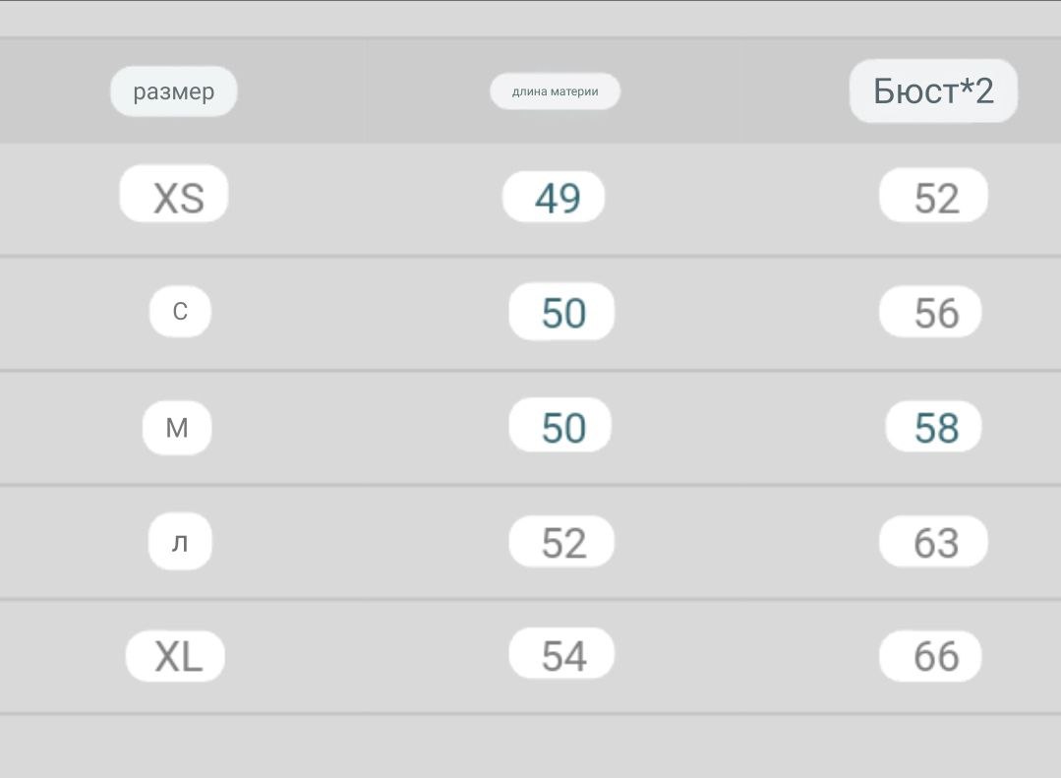Click the размер column header pill

(x=174, y=91)
